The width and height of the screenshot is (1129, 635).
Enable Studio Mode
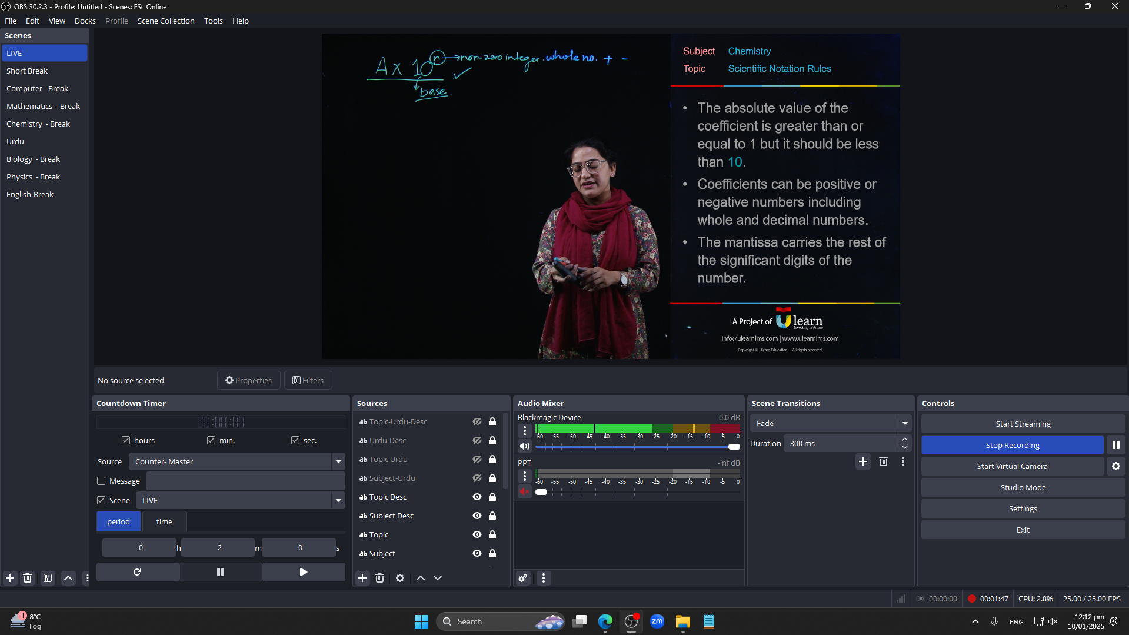click(1023, 487)
